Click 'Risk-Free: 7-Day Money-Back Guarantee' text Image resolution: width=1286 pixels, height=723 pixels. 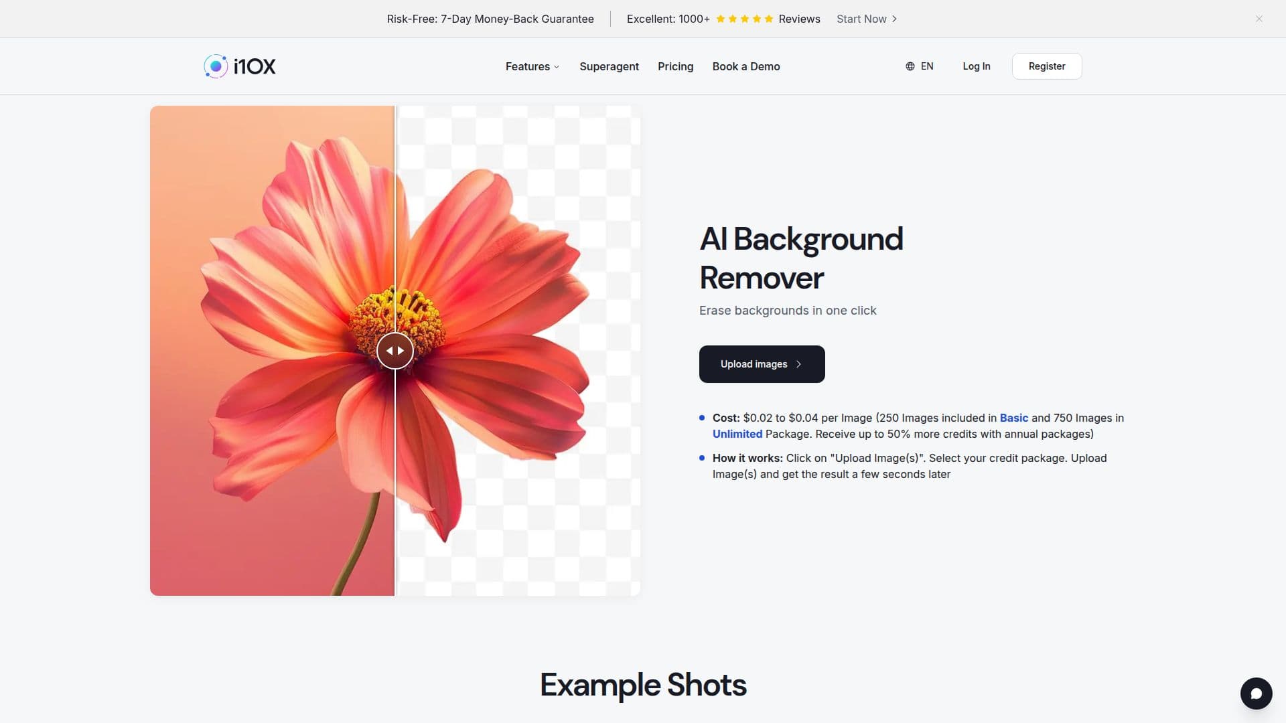pos(490,19)
